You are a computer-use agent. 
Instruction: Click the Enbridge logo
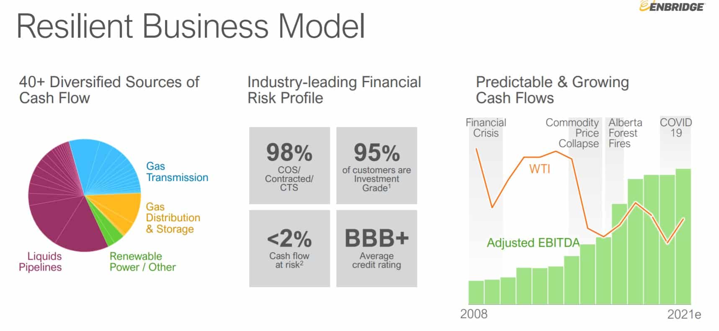[x=672, y=6]
